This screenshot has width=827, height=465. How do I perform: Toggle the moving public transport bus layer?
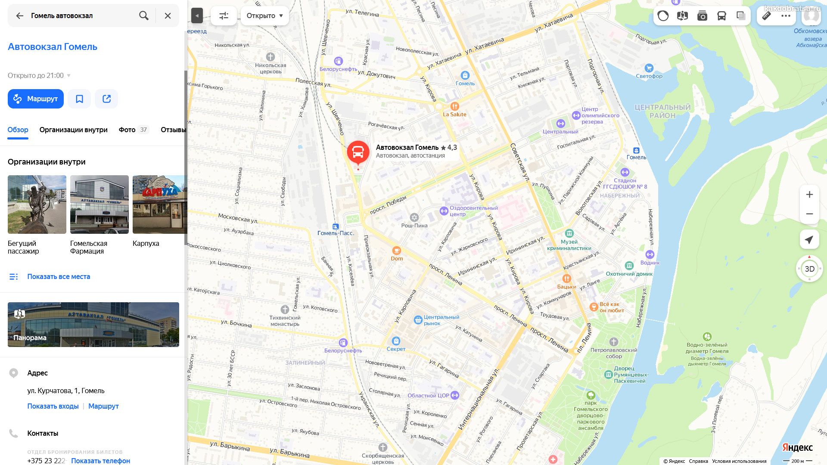click(721, 16)
